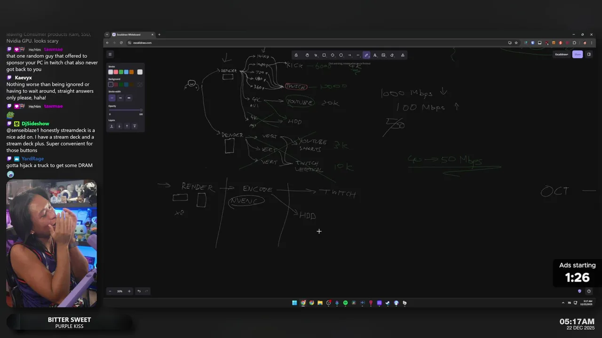Open Spotify from the taskbar
602x338 pixels.
[345, 303]
